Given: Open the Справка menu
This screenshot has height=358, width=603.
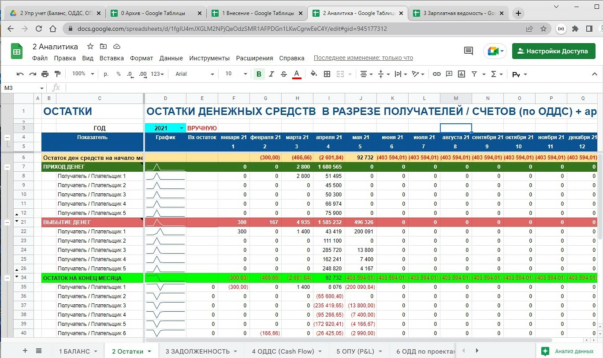Looking at the screenshot, I should [292, 58].
